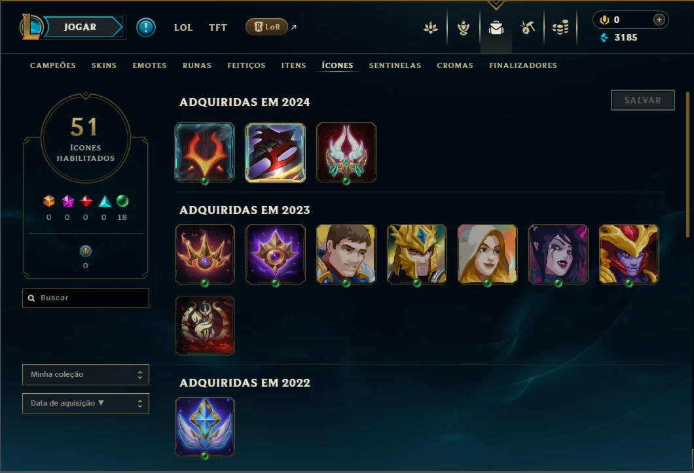
Task: Click the League of Legends logo icon
Action: [x=31, y=27]
